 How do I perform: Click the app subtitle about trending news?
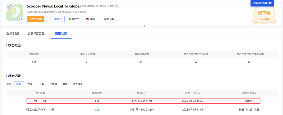[x=56, y=12]
